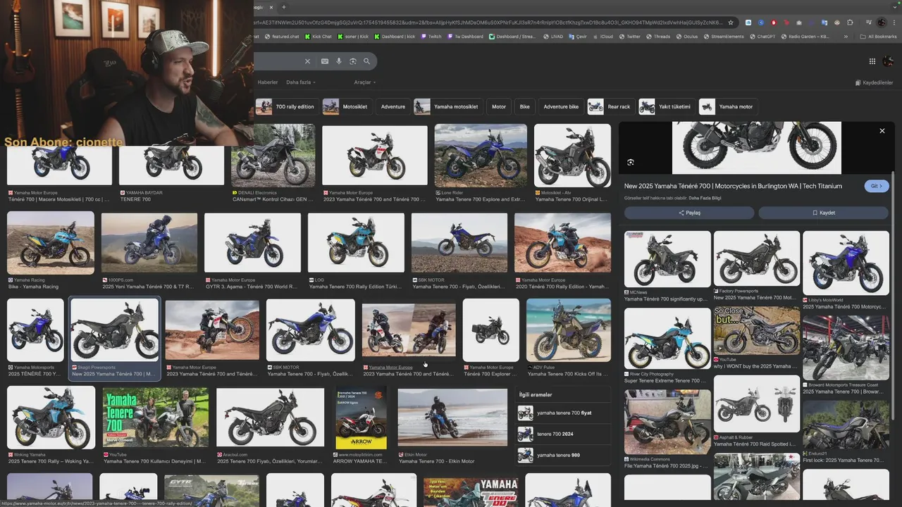Viewport: 902px width, 507px height.
Task: Select the 700 rally edition filter chip
Action: click(286, 106)
